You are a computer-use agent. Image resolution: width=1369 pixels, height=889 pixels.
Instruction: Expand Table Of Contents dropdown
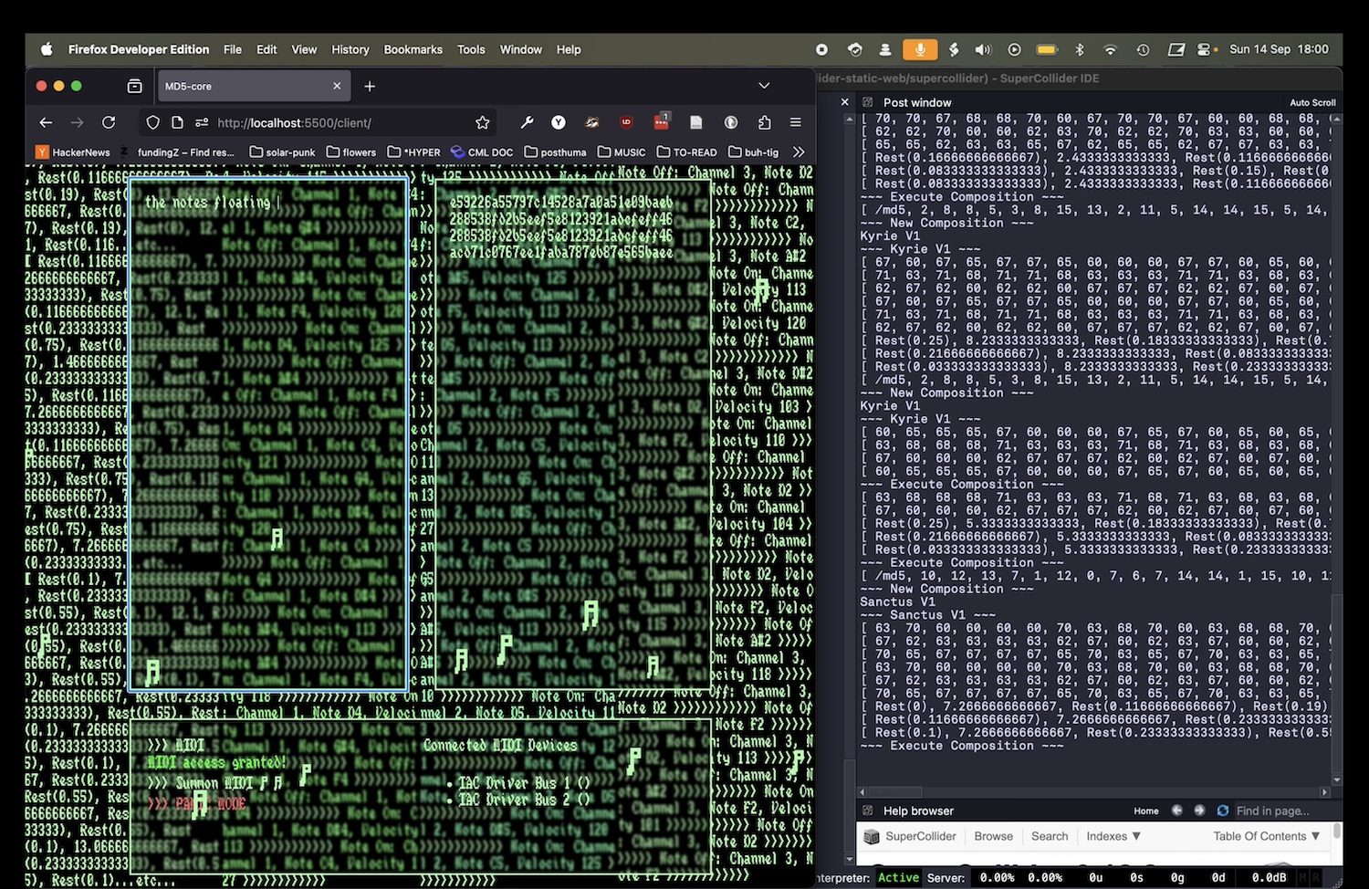tap(1266, 836)
